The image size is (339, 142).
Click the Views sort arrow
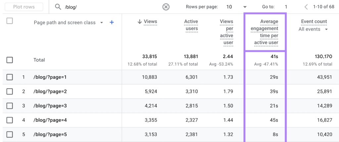click(x=140, y=21)
